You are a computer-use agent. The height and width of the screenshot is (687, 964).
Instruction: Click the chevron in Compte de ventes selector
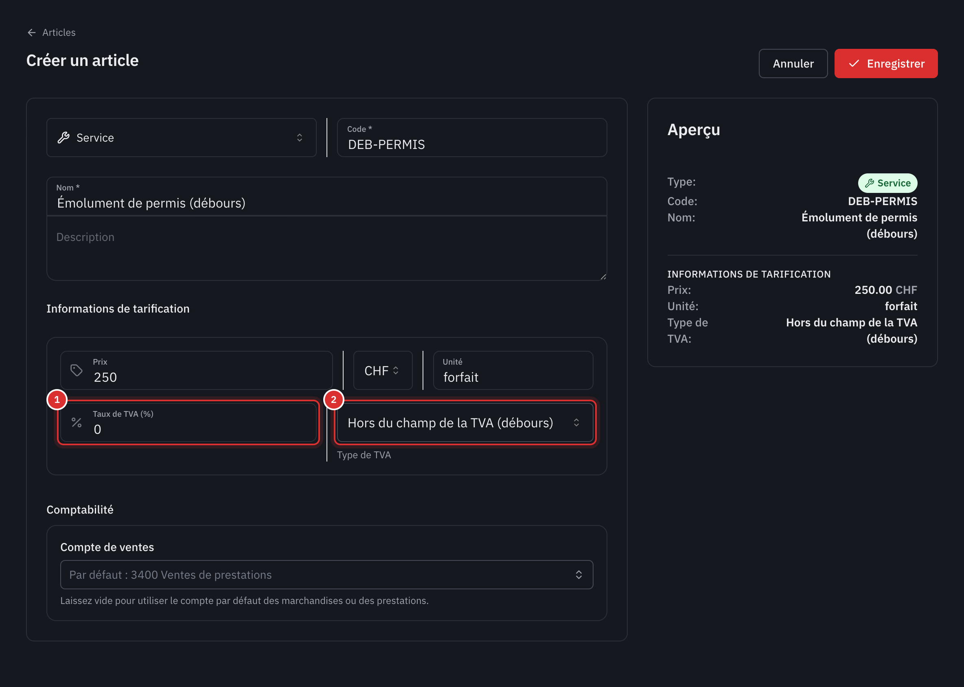coord(578,575)
